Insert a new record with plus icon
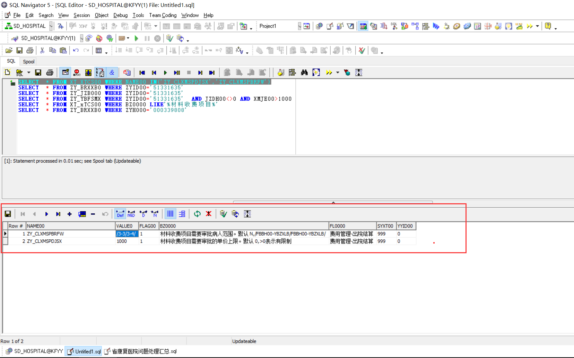The image size is (574, 358). (x=69, y=214)
